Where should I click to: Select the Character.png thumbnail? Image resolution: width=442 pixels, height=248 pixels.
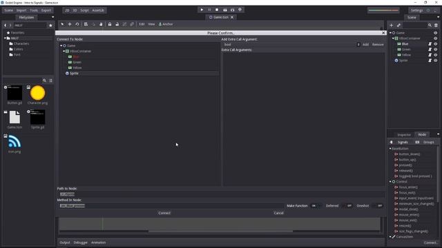(37, 93)
